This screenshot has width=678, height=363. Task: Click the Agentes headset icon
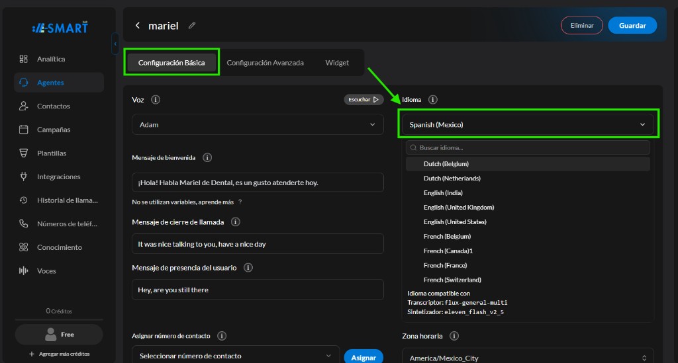click(23, 83)
